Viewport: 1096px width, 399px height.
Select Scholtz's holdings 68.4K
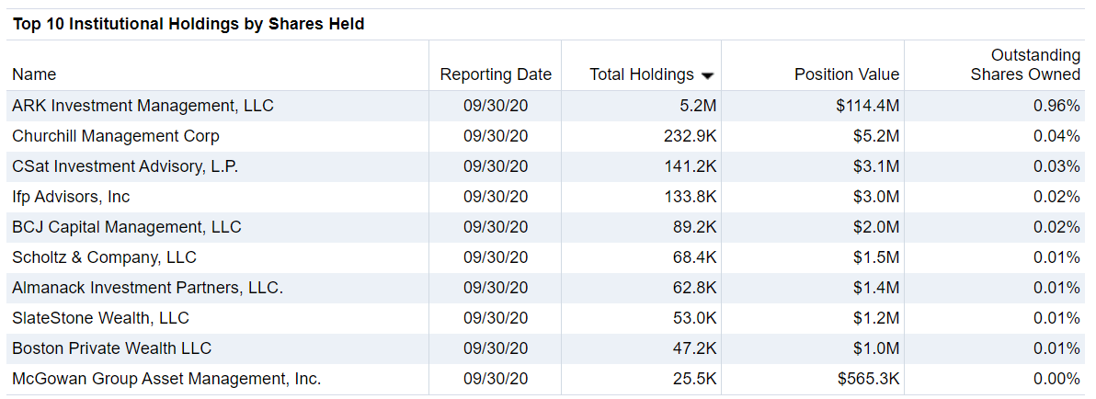click(695, 257)
